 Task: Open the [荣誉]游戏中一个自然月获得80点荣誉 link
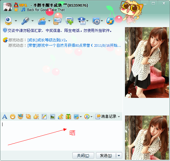click(74, 45)
